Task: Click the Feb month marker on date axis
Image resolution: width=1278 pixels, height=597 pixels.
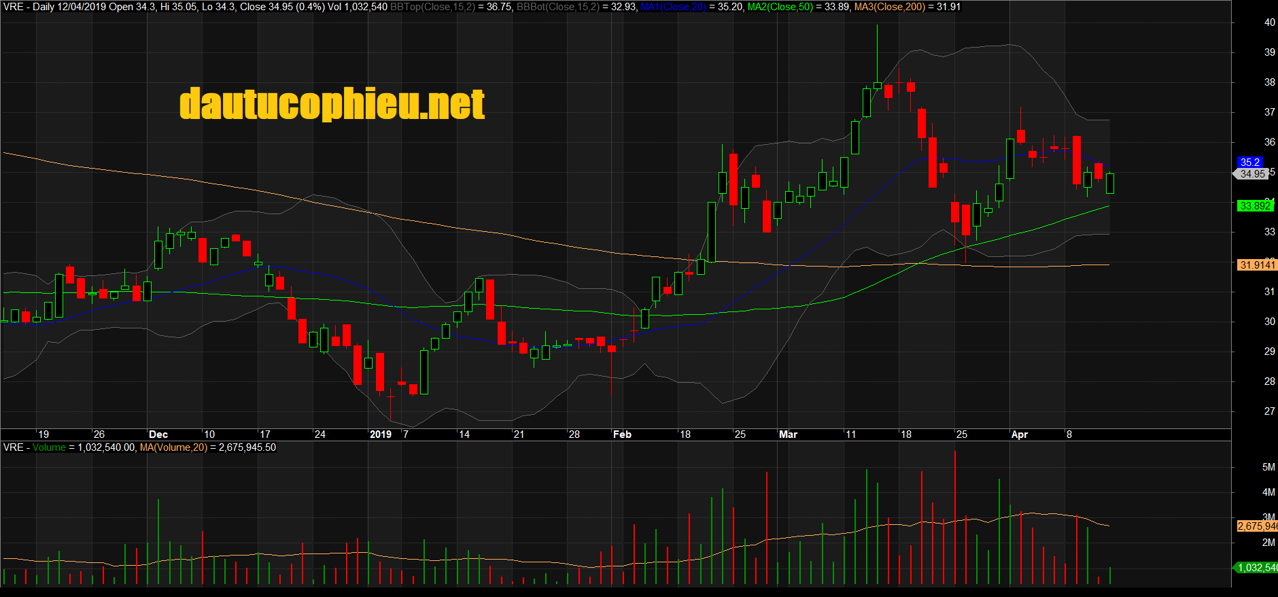Action: pos(622,434)
